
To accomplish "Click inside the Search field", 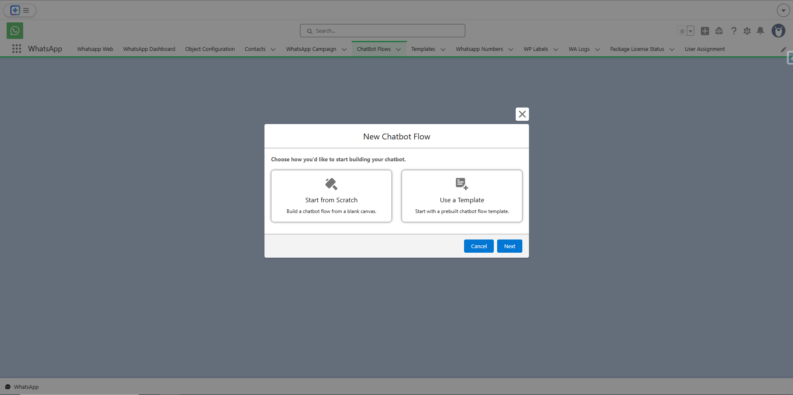I will click(382, 30).
